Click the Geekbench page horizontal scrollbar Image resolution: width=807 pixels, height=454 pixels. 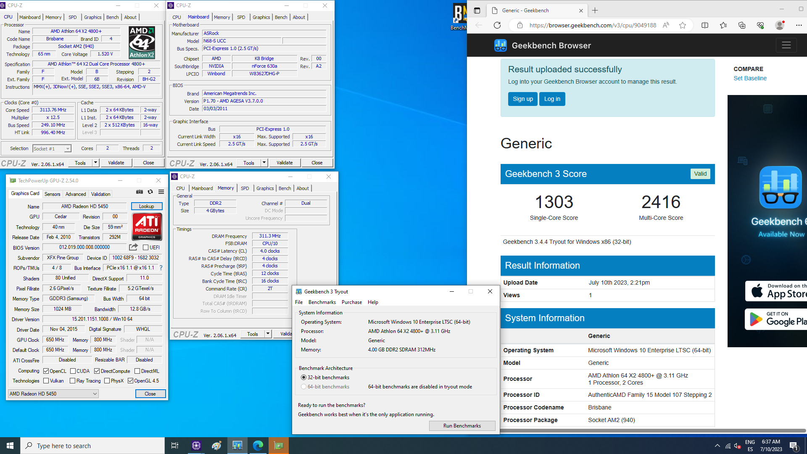[x=653, y=431]
